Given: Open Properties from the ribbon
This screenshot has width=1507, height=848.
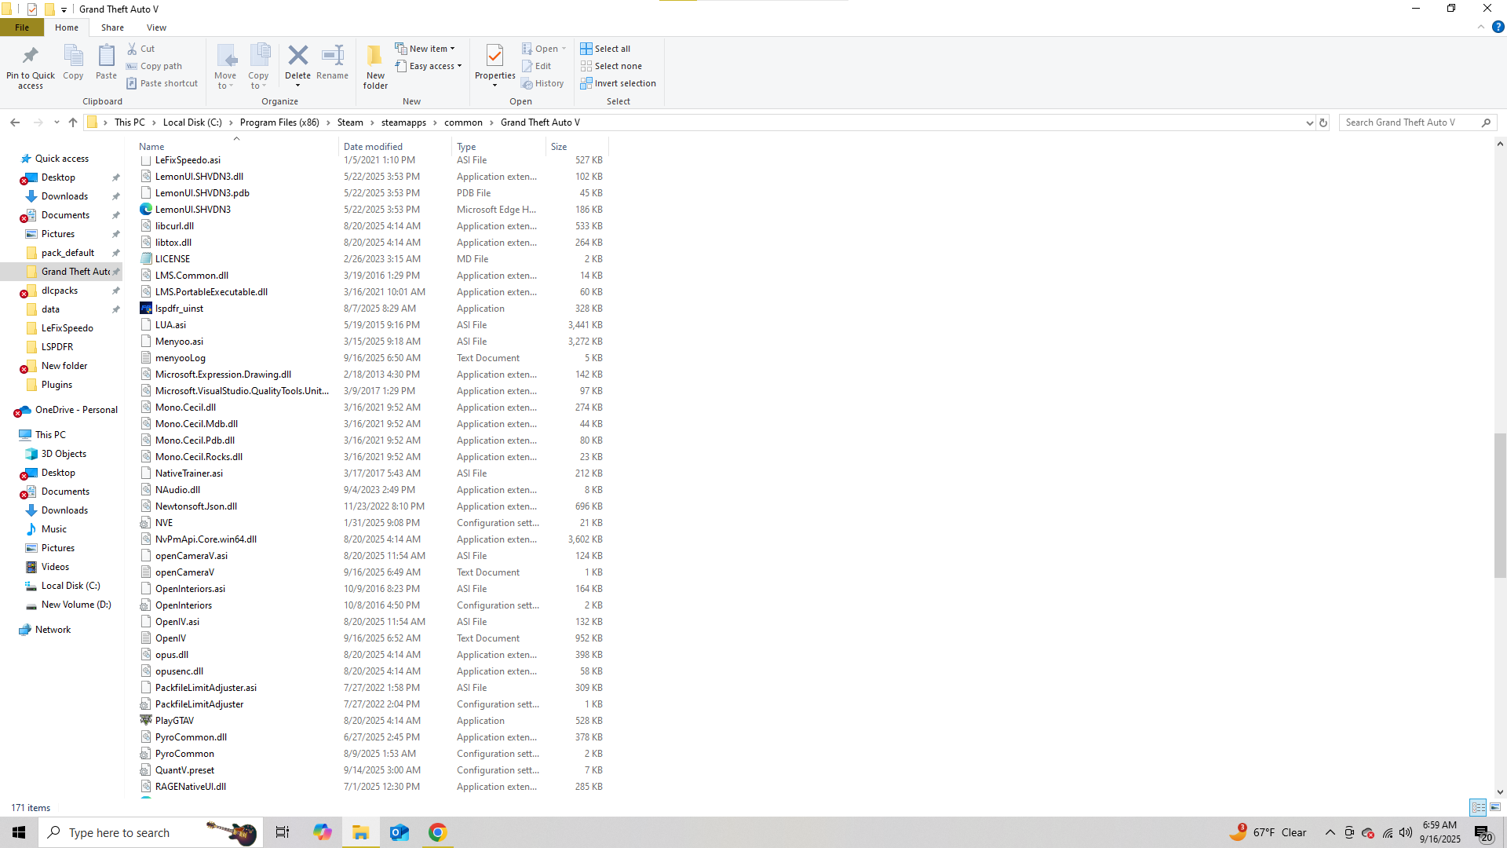Looking at the screenshot, I should [x=494, y=57].
